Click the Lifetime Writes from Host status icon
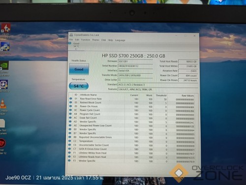 point(70,153)
